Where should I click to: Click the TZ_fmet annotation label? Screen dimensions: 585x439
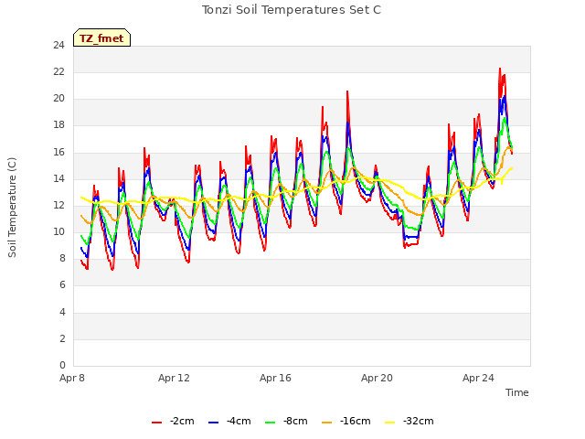[x=101, y=38]
